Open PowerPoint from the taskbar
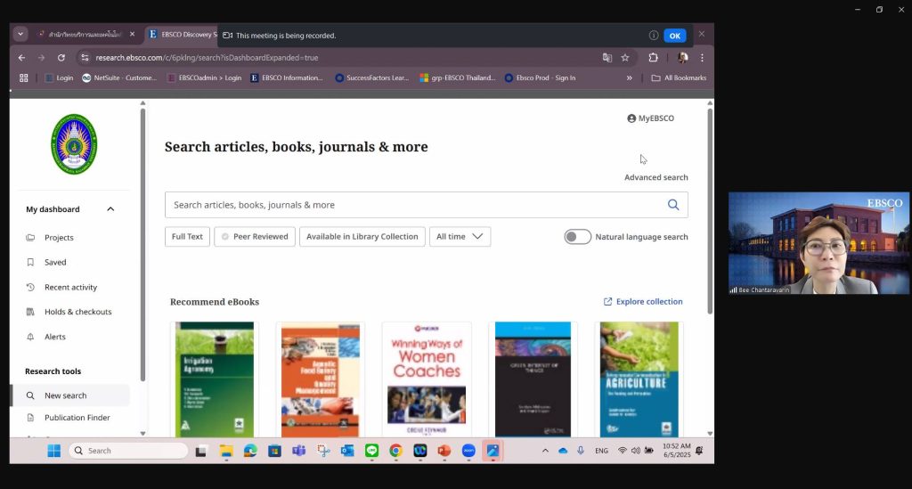Viewport: 912px width, 489px height. (444, 451)
